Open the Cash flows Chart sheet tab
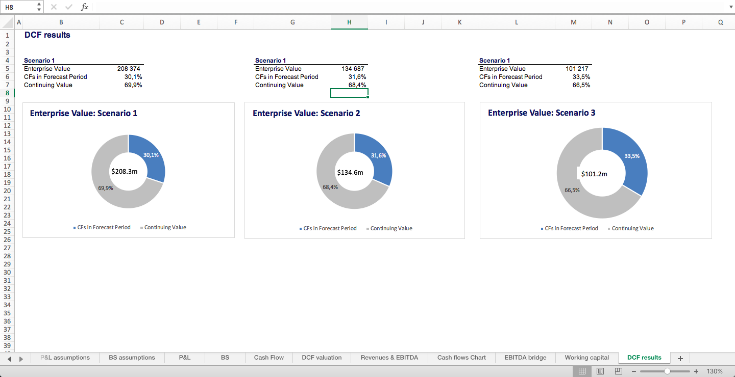735x377 pixels. click(x=461, y=358)
